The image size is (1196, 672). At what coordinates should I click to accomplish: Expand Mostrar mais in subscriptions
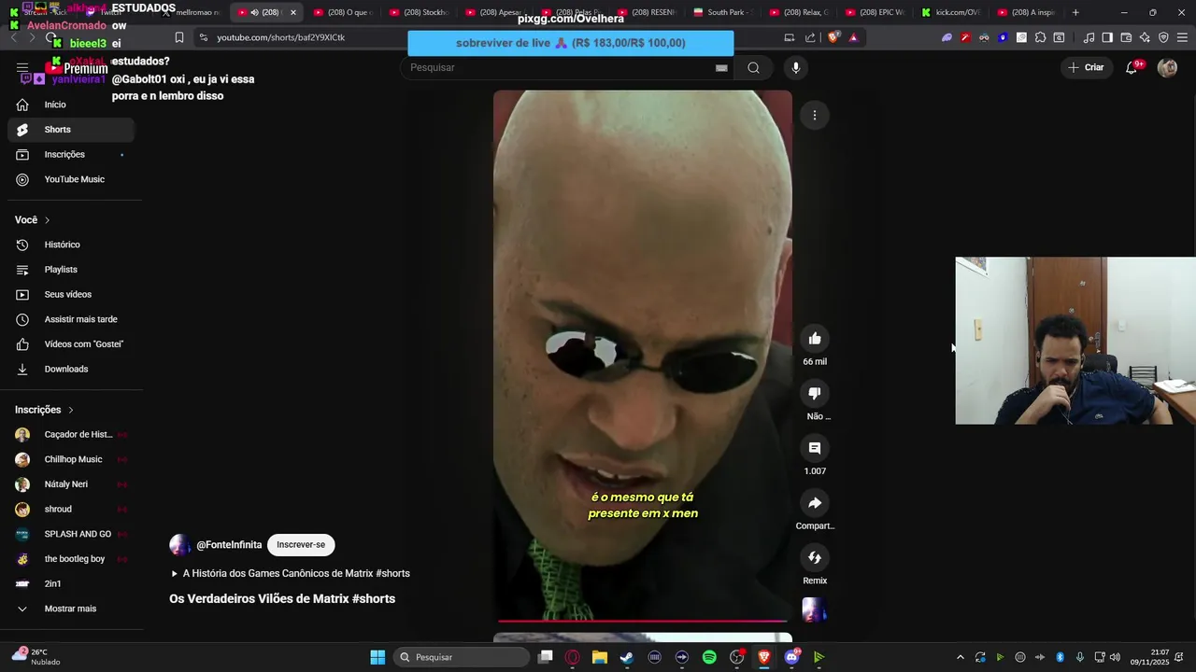(71, 609)
